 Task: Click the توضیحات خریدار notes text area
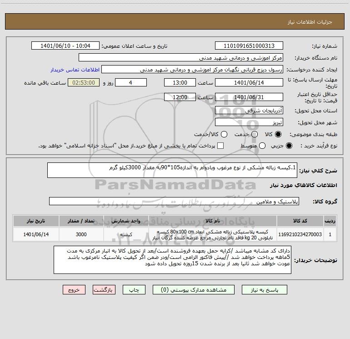coord(172,260)
